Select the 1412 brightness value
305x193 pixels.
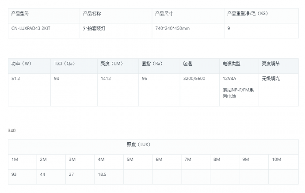pos(105,79)
